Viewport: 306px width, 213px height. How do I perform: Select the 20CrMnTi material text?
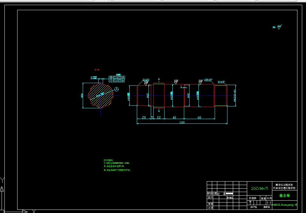tap(260, 189)
